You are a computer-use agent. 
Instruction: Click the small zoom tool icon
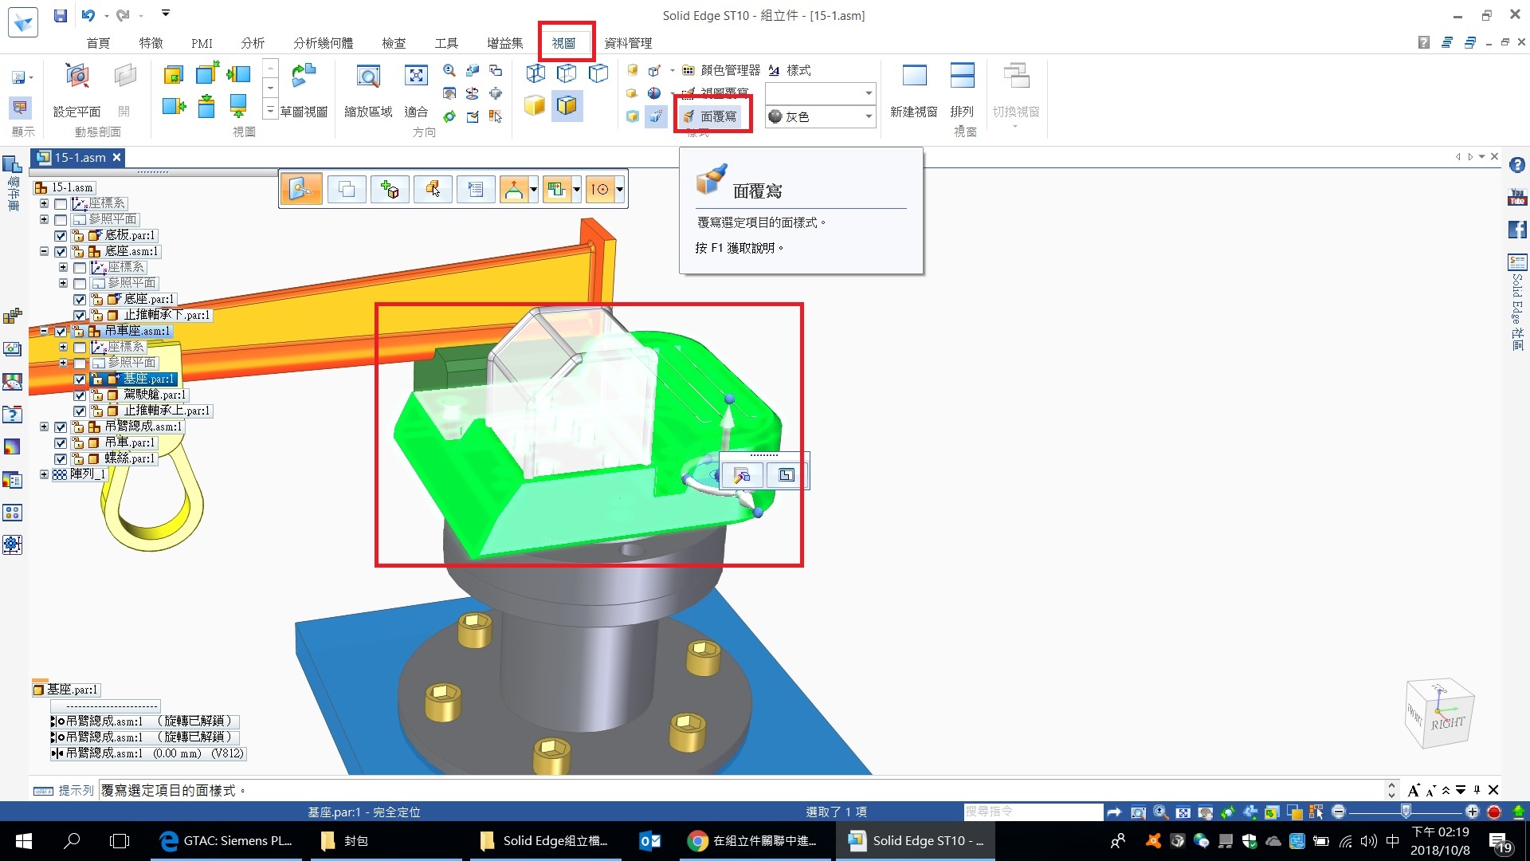(x=449, y=70)
